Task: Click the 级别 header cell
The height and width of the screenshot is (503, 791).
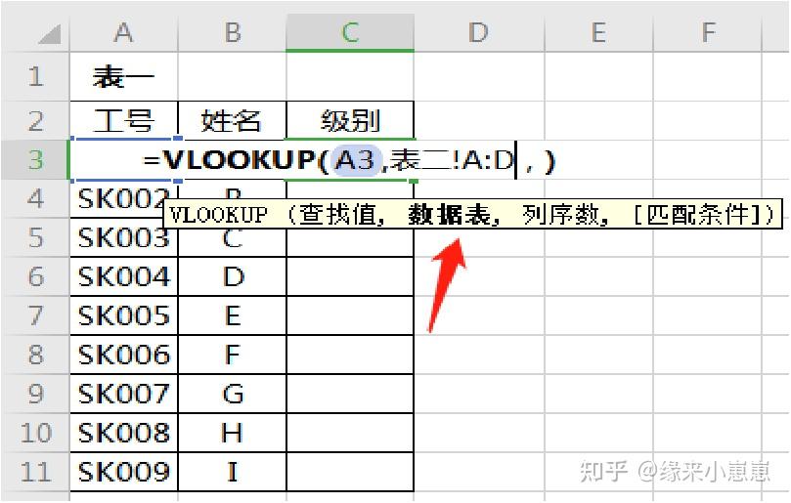Action: pos(350,121)
